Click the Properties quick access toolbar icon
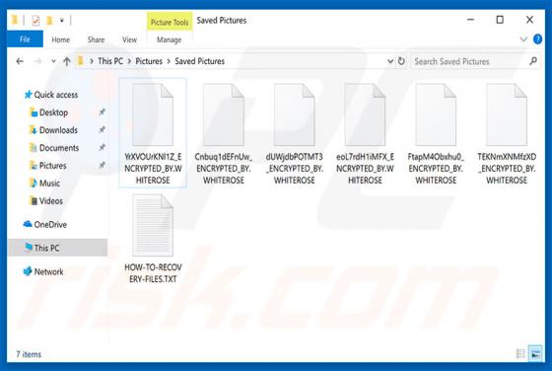Screen dimensions: 552x371 35,21
